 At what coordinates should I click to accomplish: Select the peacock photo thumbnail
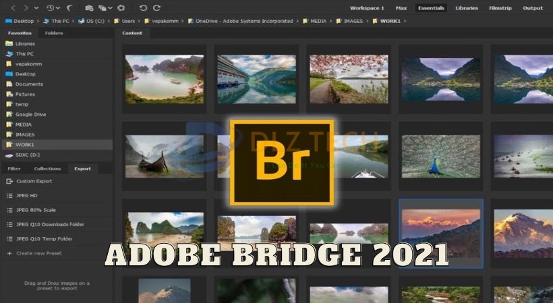pyautogui.click(x=440, y=156)
